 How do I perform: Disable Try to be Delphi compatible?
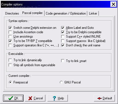(x=63, y=32)
